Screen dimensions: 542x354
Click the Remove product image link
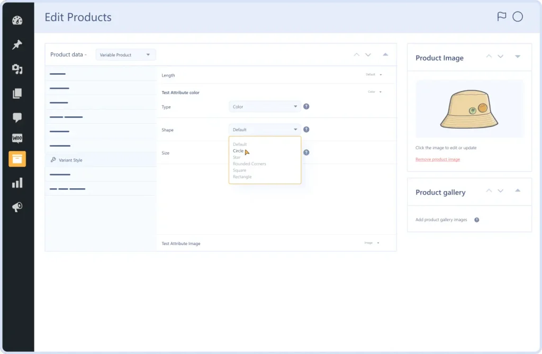[438, 160]
